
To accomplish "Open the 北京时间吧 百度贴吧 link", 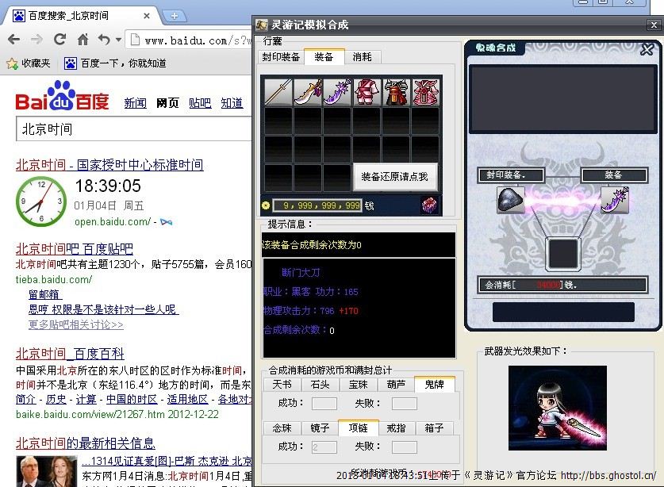I will pyautogui.click(x=75, y=248).
